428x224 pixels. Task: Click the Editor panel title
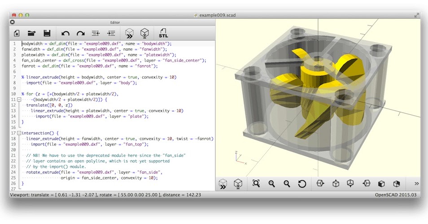click(x=115, y=22)
